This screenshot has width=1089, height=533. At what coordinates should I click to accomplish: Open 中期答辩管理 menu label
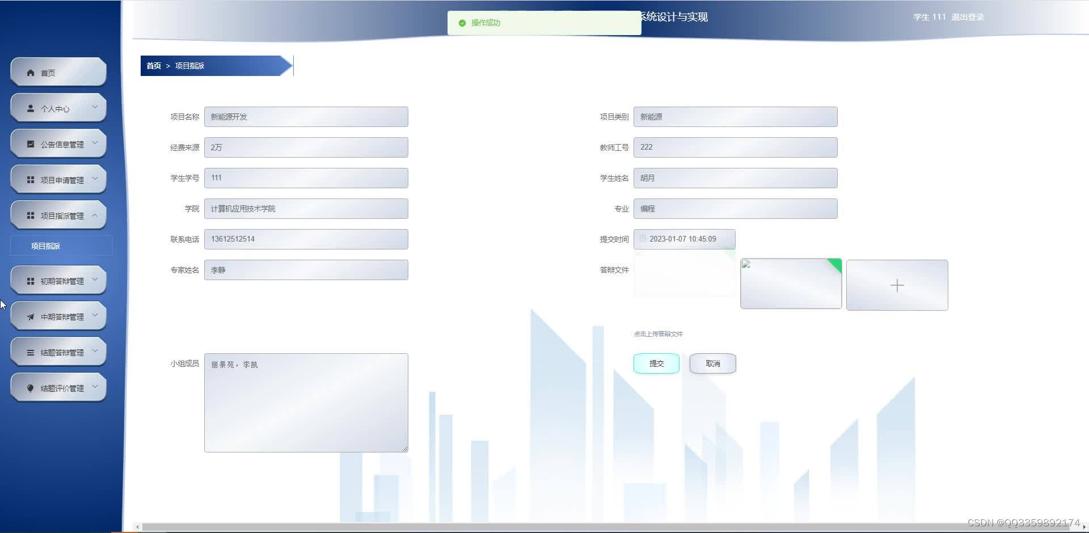click(x=62, y=317)
